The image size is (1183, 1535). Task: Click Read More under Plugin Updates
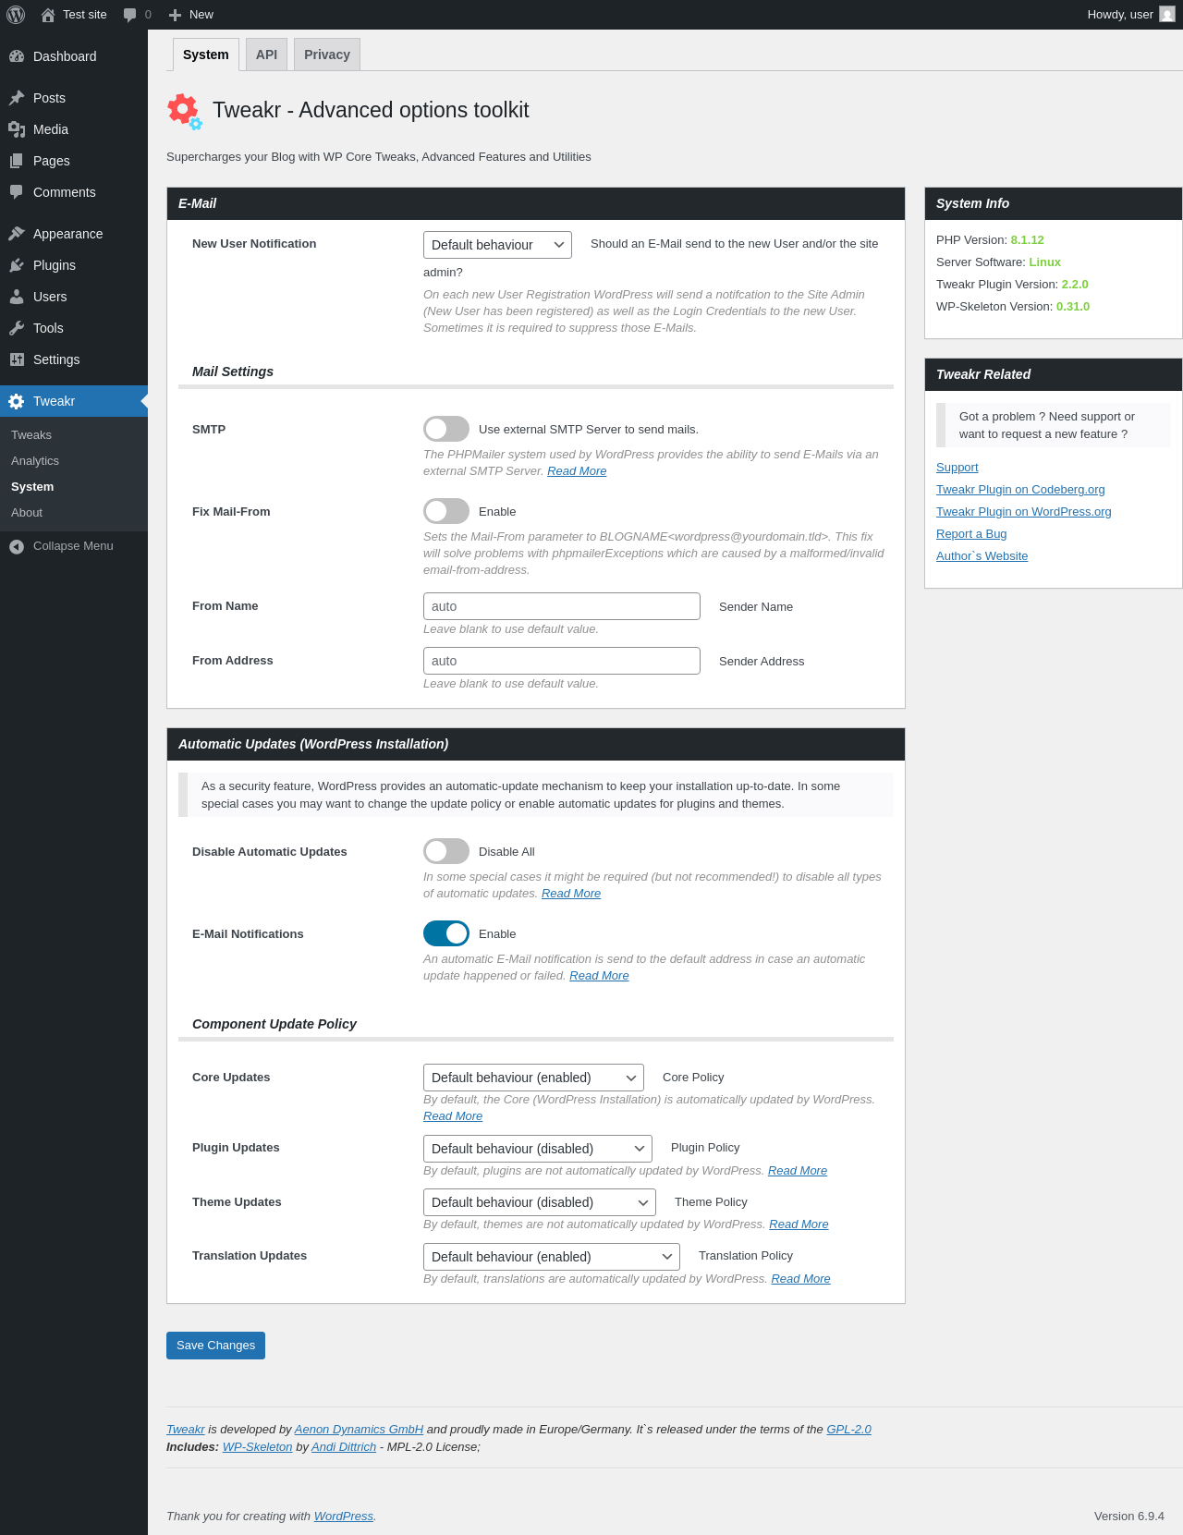click(x=798, y=1171)
